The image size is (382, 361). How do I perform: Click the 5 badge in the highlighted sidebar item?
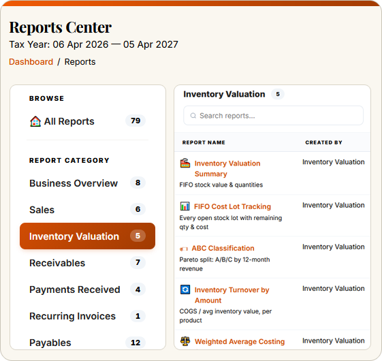pos(138,236)
